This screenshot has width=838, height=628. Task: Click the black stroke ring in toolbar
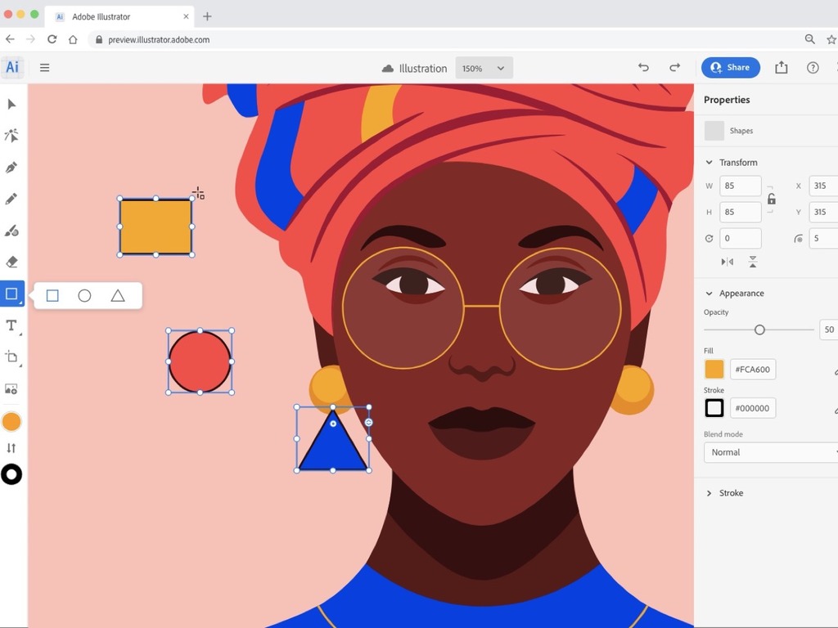click(x=11, y=474)
